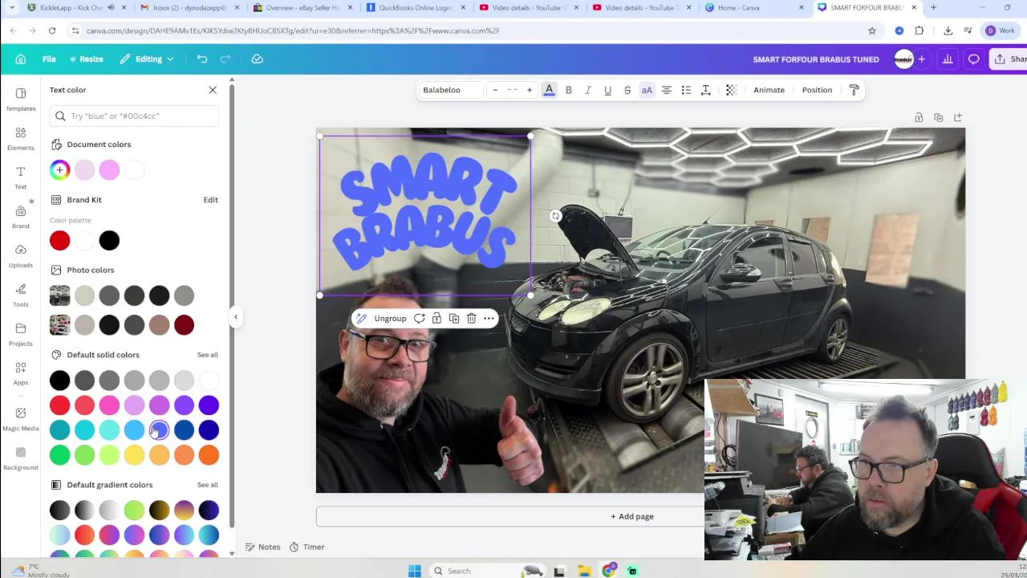Open the Background sidebar panel
Screen dimensions: 1027x578
tap(20, 458)
